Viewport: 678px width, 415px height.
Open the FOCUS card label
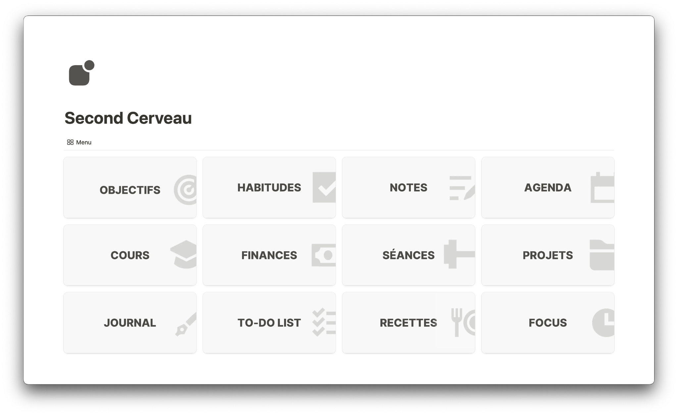[x=548, y=323]
